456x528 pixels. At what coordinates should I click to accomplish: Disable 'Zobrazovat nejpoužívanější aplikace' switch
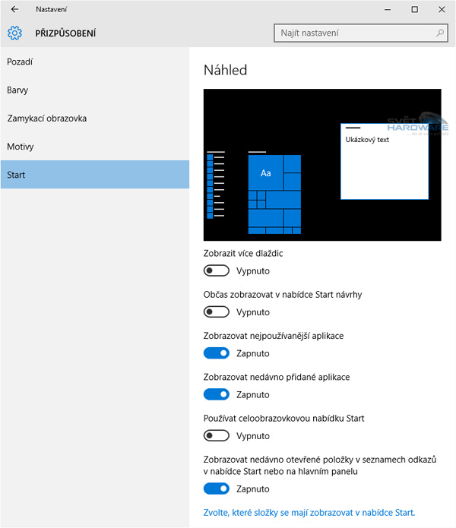tap(217, 353)
